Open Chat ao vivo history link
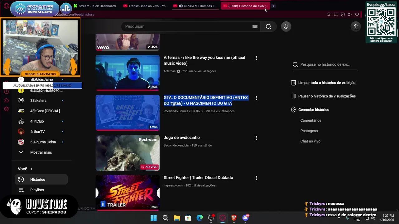The image size is (399, 224). point(310,141)
